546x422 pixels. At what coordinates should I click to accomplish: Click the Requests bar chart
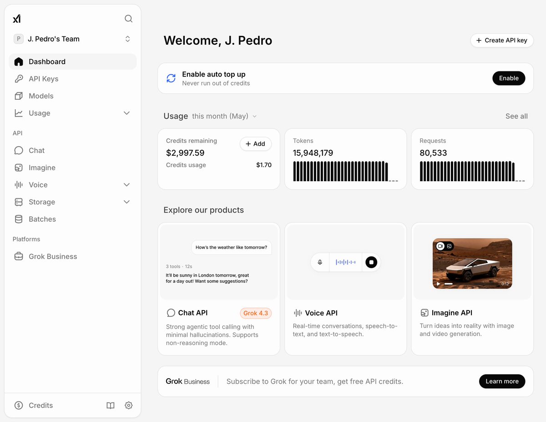point(472,172)
